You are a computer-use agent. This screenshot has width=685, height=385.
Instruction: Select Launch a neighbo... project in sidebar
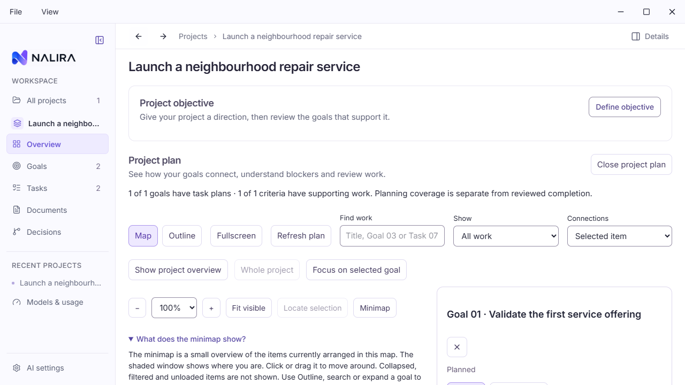57,124
